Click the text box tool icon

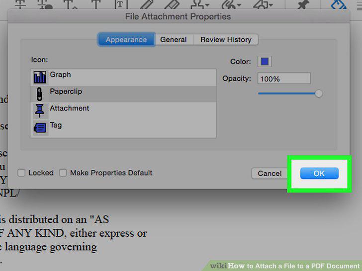tap(121, 4)
